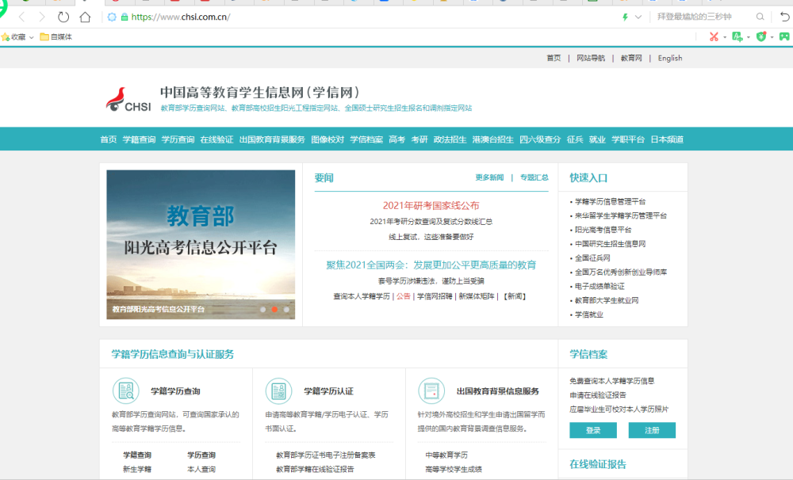Select the first carousel dot
The image size is (793, 480).
click(x=263, y=309)
